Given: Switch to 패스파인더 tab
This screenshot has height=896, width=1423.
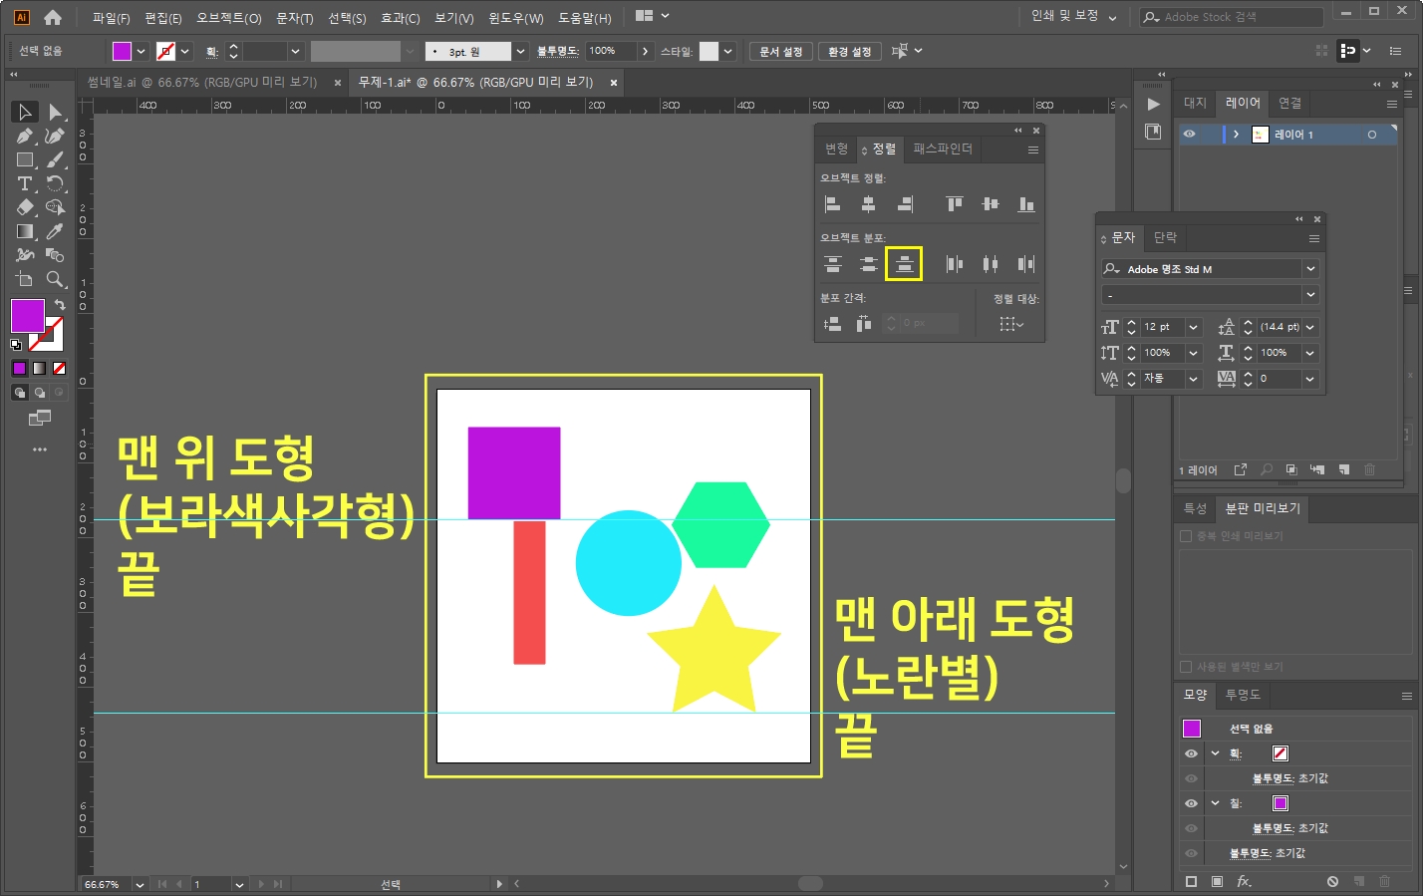Looking at the screenshot, I should point(943,149).
